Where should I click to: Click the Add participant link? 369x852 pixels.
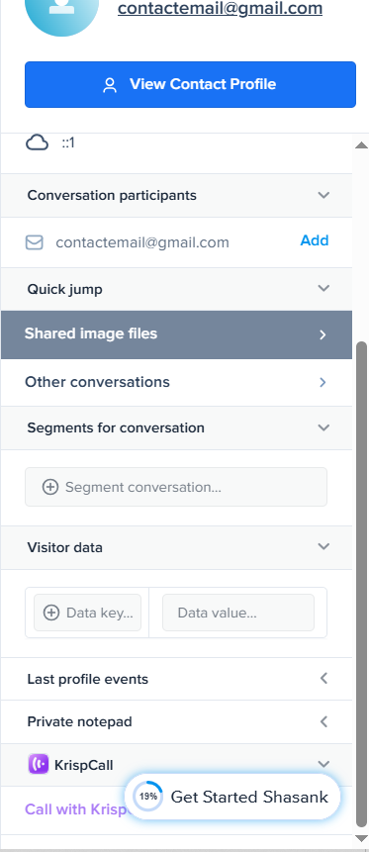tap(315, 240)
